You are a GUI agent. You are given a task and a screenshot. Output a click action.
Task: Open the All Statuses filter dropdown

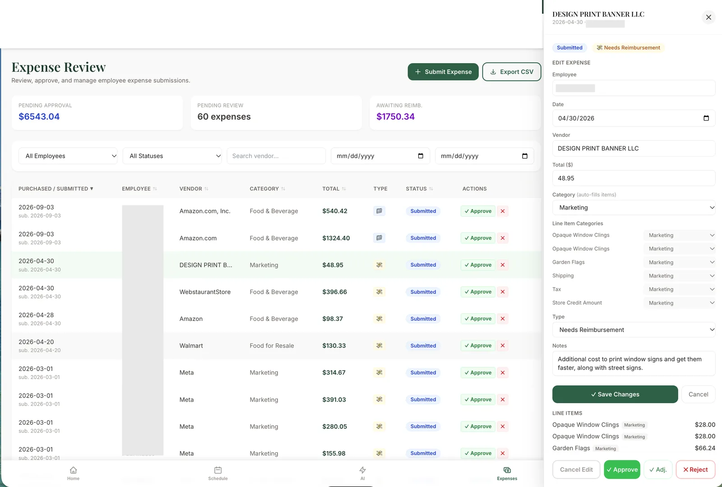tap(172, 156)
